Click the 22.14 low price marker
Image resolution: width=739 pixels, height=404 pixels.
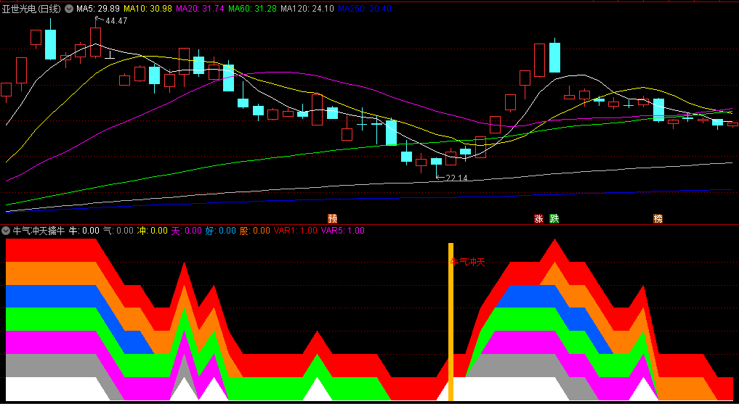[x=456, y=178]
